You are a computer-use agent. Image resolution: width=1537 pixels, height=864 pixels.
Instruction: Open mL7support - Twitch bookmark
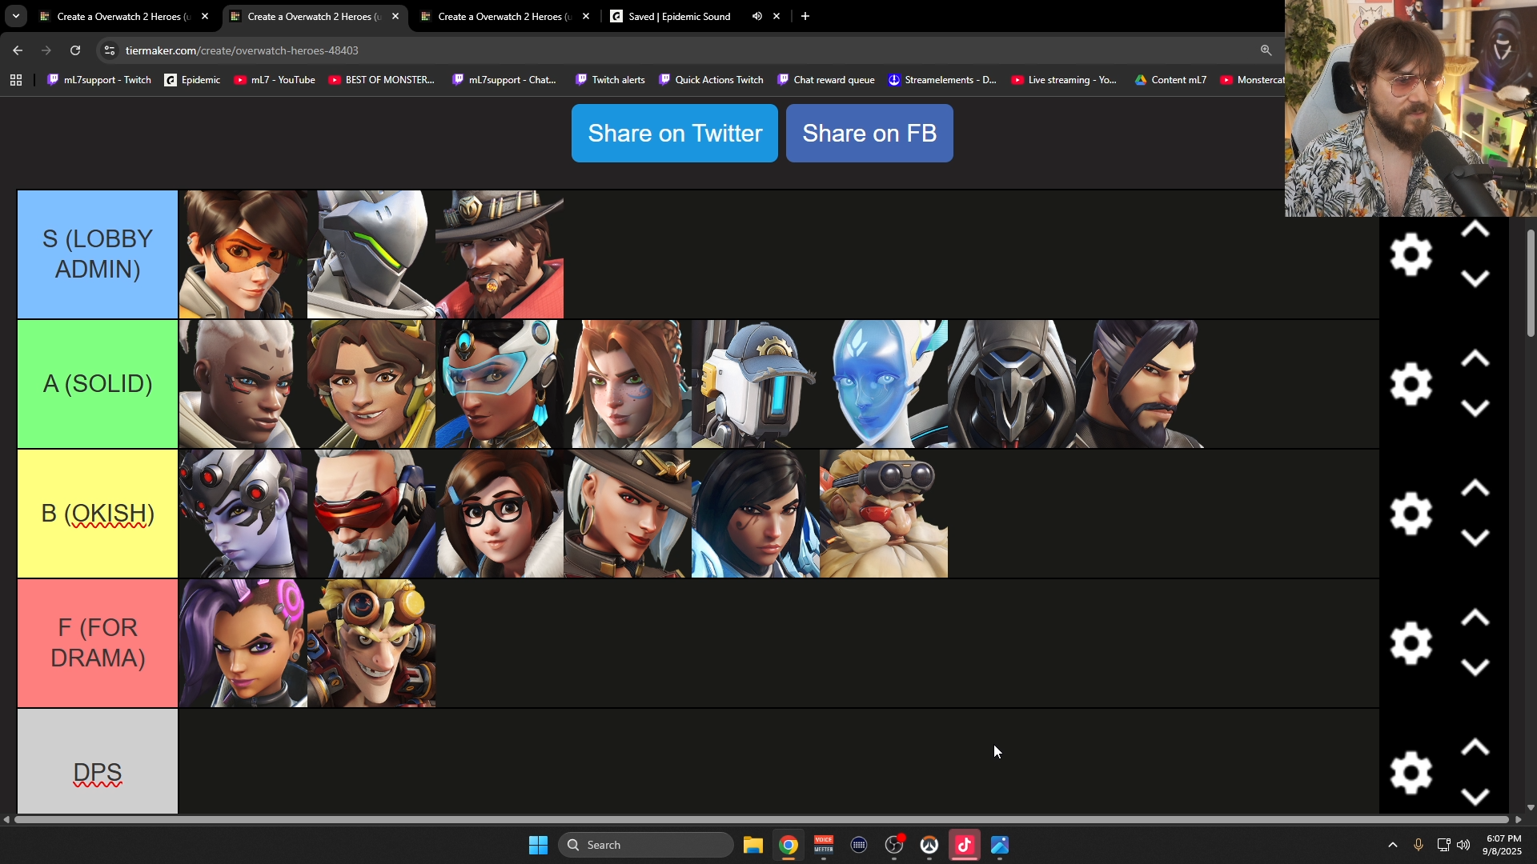pyautogui.click(x=99, y=80)
